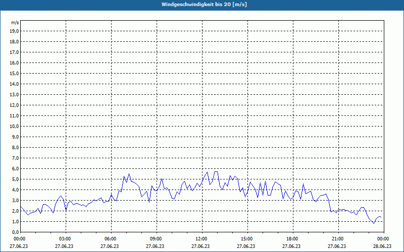Click the '5,0' y-axis label
The width and height of the screenshot is (404, 252).
16,179
